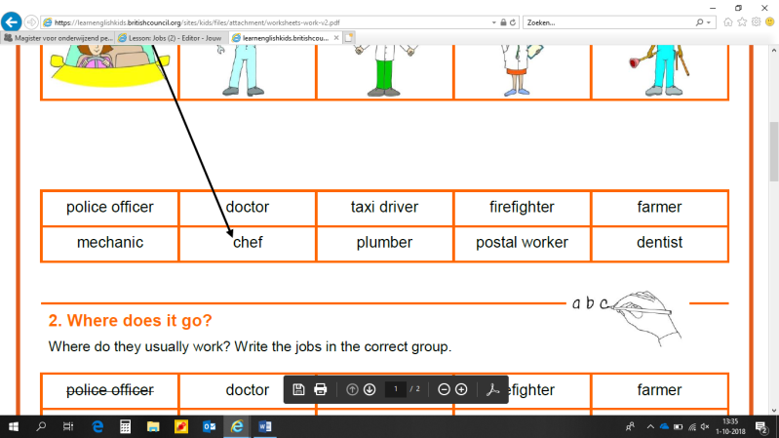Click the word 'mechanic'
The width and height of the screenshot is (779, 438).
(110, 242)
